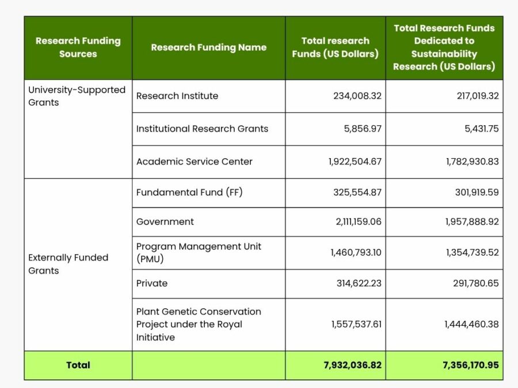Click the Private funding name cell
Screen dimensions: 518x388
point(152,283)
